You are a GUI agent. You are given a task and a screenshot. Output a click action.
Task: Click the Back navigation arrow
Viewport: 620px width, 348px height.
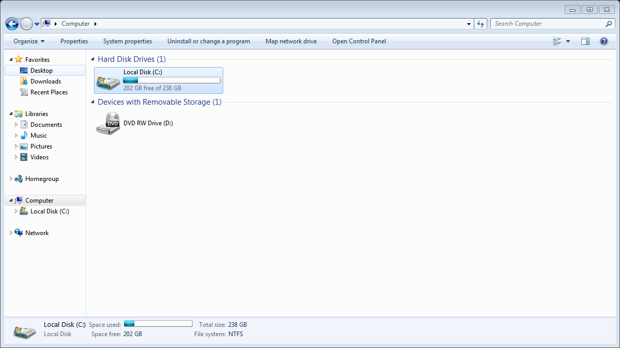12,24
